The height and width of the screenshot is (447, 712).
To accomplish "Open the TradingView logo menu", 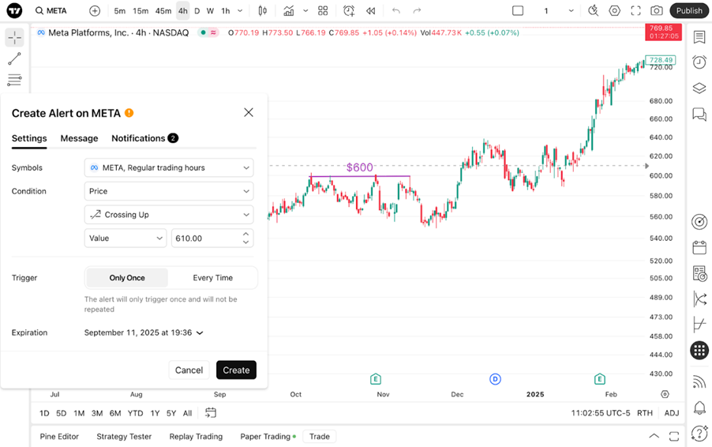I will pyautogui.click(x=14, y=10).
